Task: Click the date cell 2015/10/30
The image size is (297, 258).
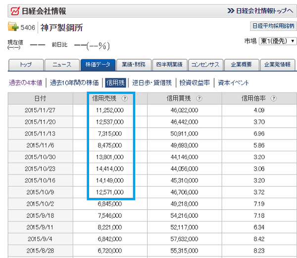Action: (40, 157)
